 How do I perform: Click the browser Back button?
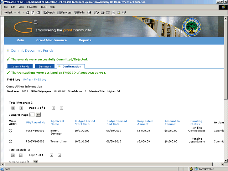pos(8,12)
